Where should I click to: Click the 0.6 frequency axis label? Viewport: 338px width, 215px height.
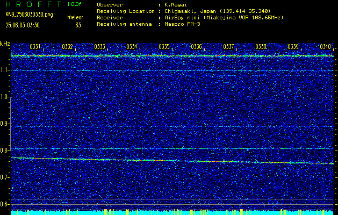click(x=5, y=204)
